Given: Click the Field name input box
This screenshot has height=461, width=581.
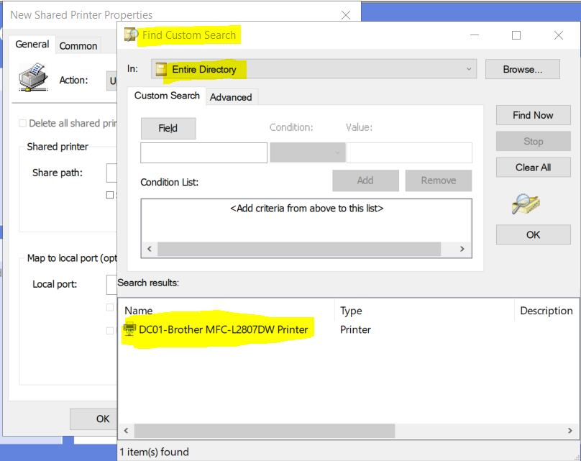Looking at the screenshot, I should [x=203, y=152].
